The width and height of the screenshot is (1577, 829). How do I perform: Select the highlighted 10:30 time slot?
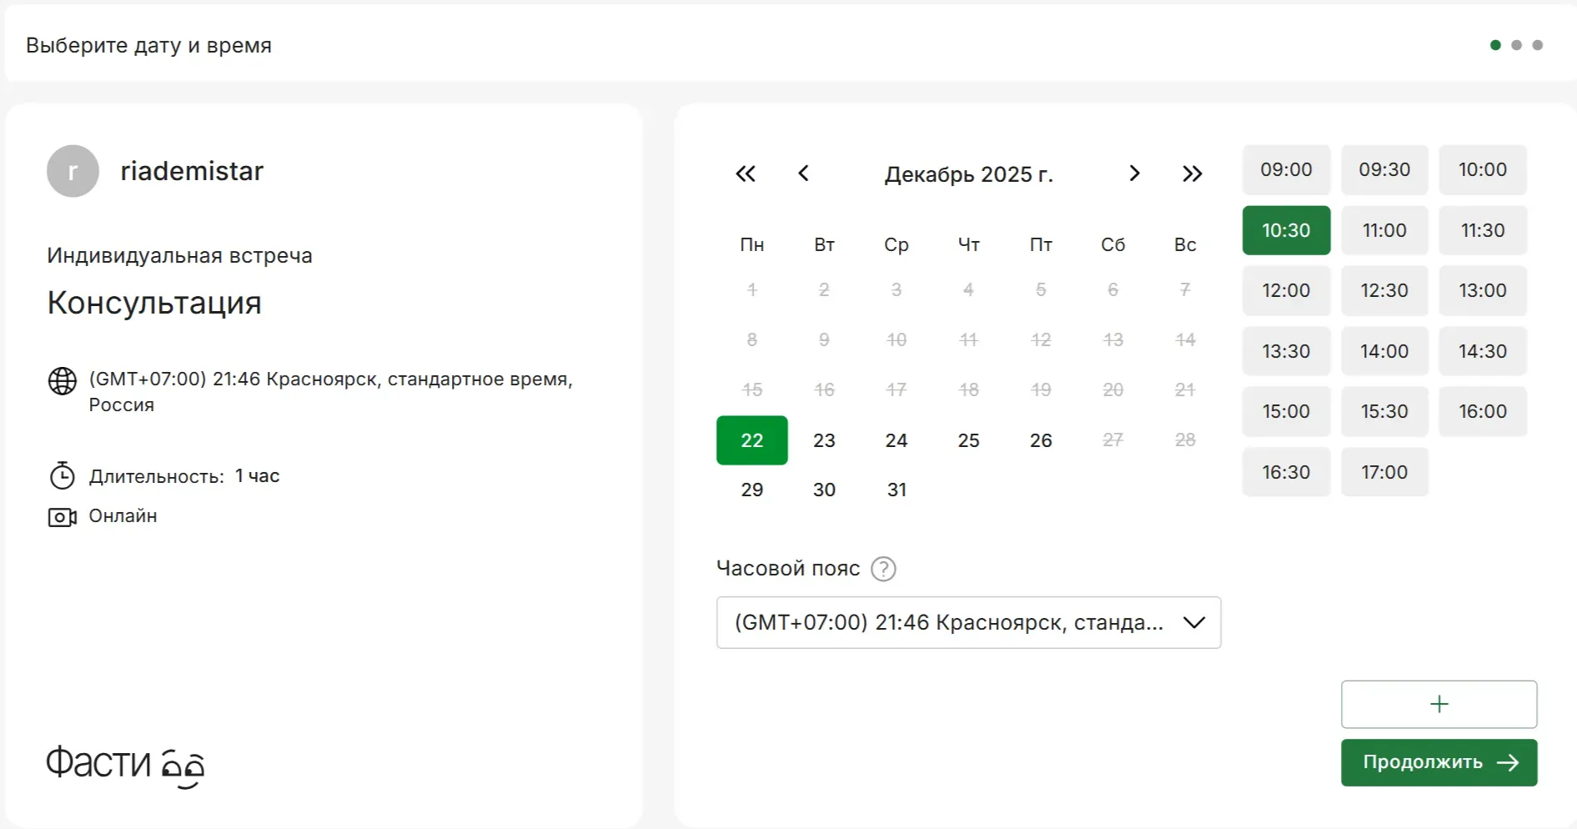(x=1285, y=230)
